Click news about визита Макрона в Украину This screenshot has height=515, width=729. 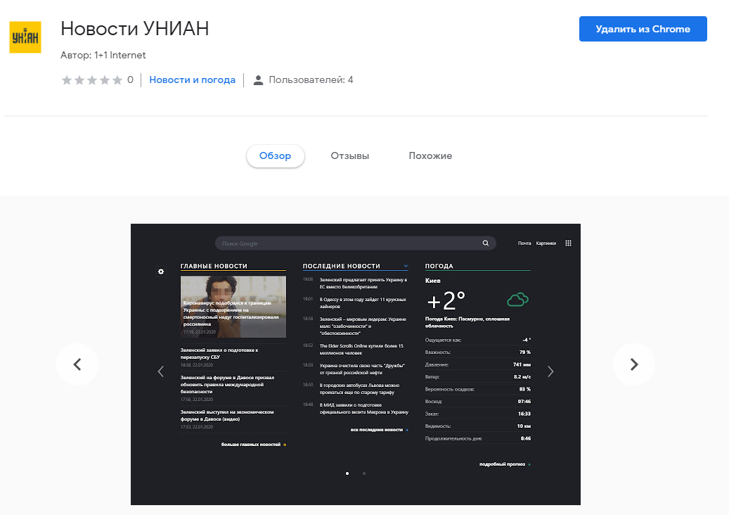coord(364,409)
